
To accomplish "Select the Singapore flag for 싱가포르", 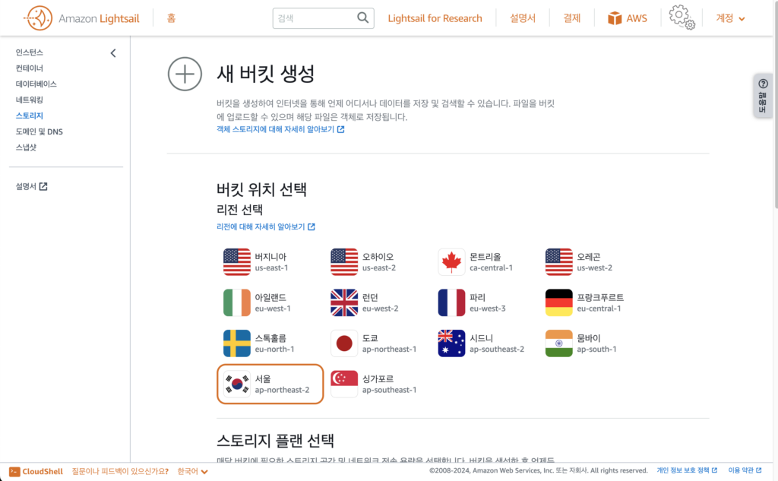I will [344, 384].
